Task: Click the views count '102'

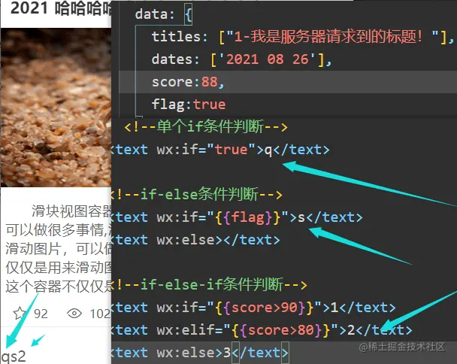Action: [x=100, y=314]
